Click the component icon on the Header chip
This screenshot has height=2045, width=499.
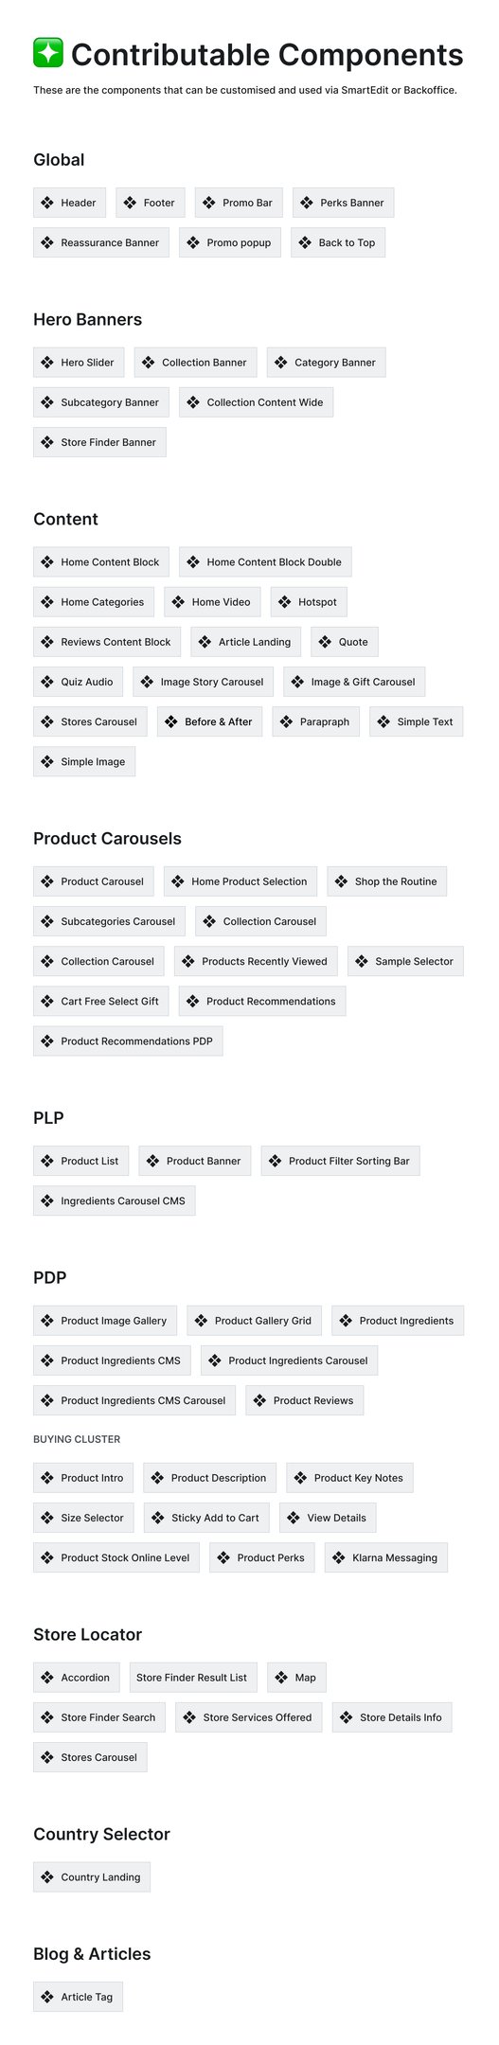[47, 203]
